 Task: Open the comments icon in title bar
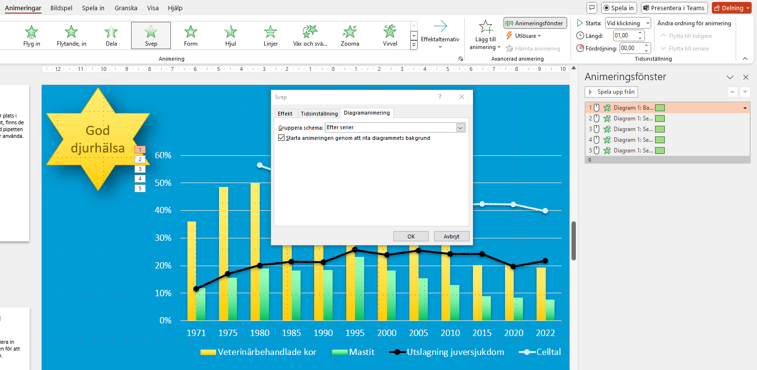click(592, 8)
